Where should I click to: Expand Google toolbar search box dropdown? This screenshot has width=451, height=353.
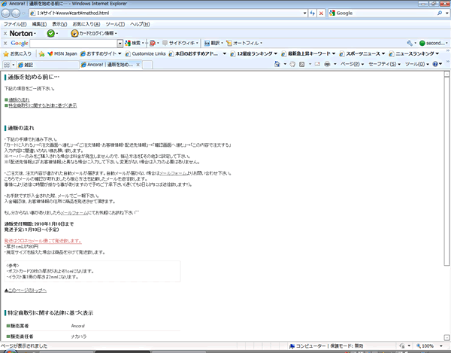tap(120, 43)
